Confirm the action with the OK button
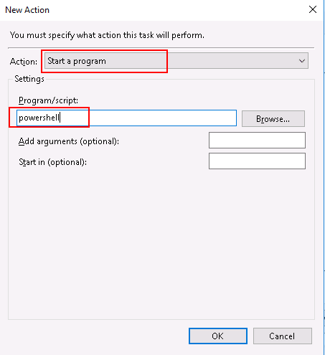 click(x=218, y=336)
